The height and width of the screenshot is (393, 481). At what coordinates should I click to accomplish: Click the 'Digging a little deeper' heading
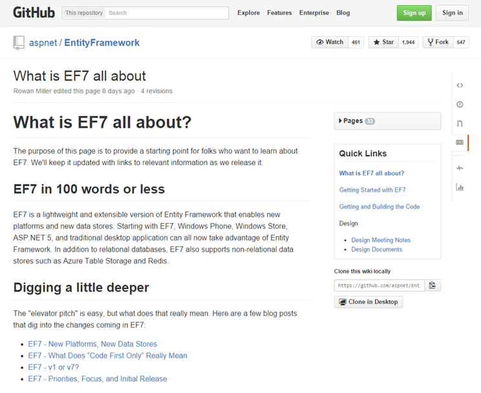pos(81,288)
